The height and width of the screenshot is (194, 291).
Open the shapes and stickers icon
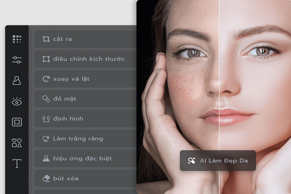click(17, 143)
